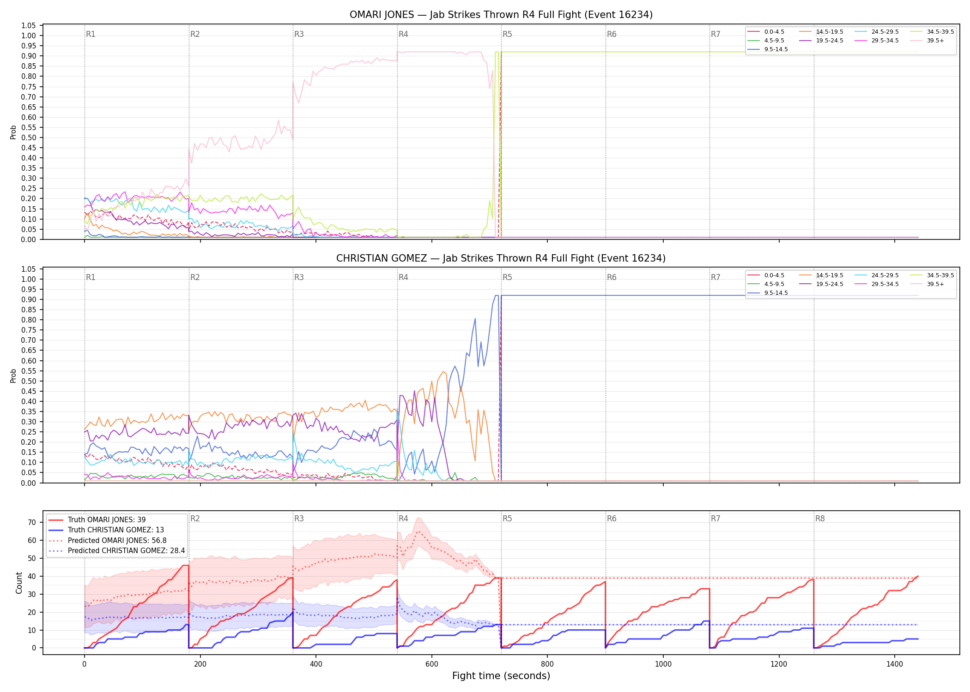The width and height of the screenshot is (970, 692).
Task: Click the 'Prob' y-axis label on Christian Gomez chart
Action: pos(13,376)
